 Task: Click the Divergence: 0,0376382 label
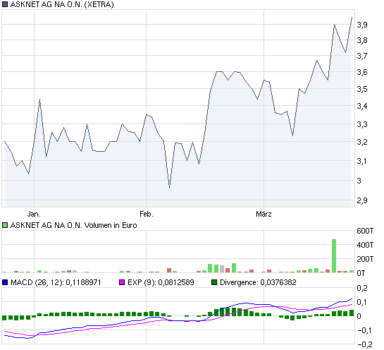[258, 282]
